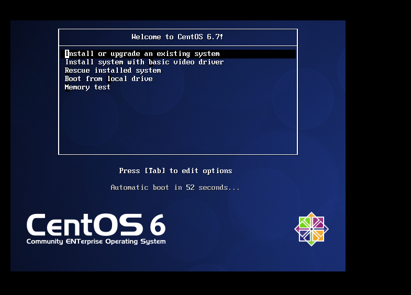Click the large "CentOS 6" wordmark

pos(96,225)
